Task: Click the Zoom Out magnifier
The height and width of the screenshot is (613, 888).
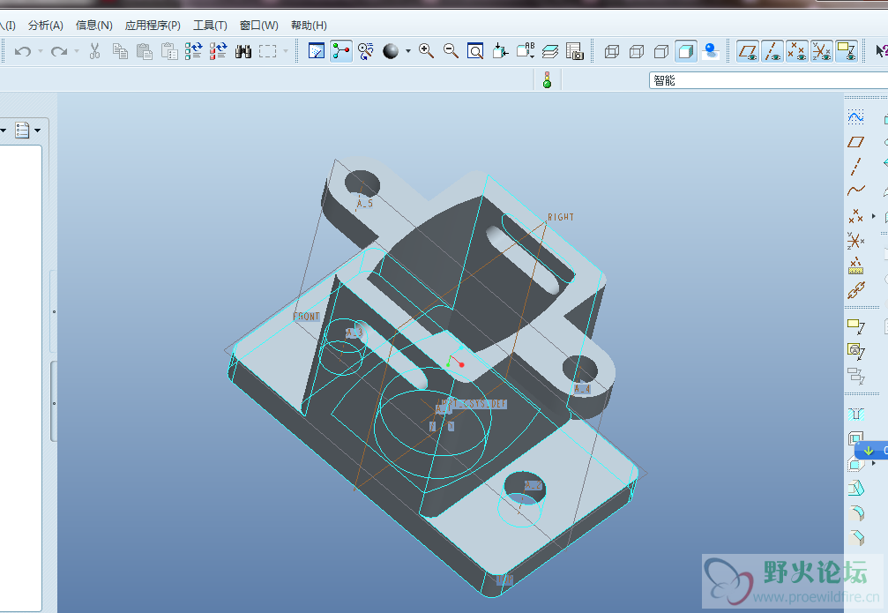Action: 451,51
